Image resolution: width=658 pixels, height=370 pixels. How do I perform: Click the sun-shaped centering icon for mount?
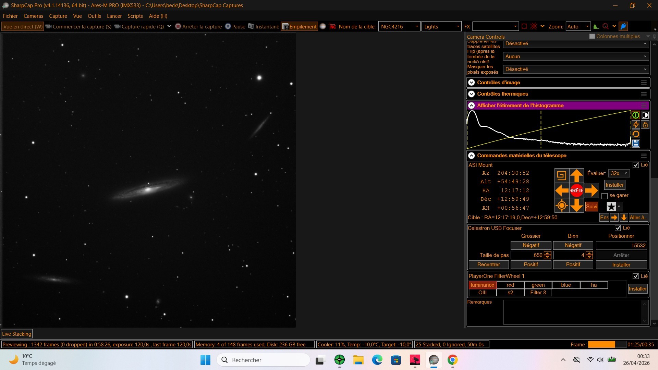tap(562, 206)
